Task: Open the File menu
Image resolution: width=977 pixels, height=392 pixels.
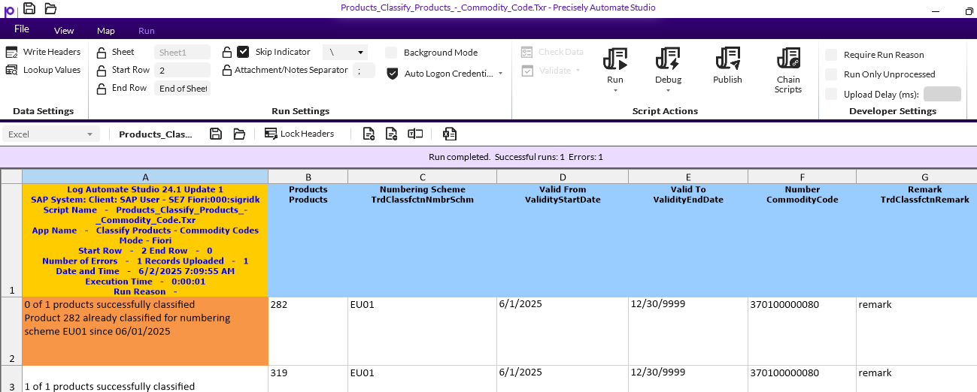Action: point(22,29)
